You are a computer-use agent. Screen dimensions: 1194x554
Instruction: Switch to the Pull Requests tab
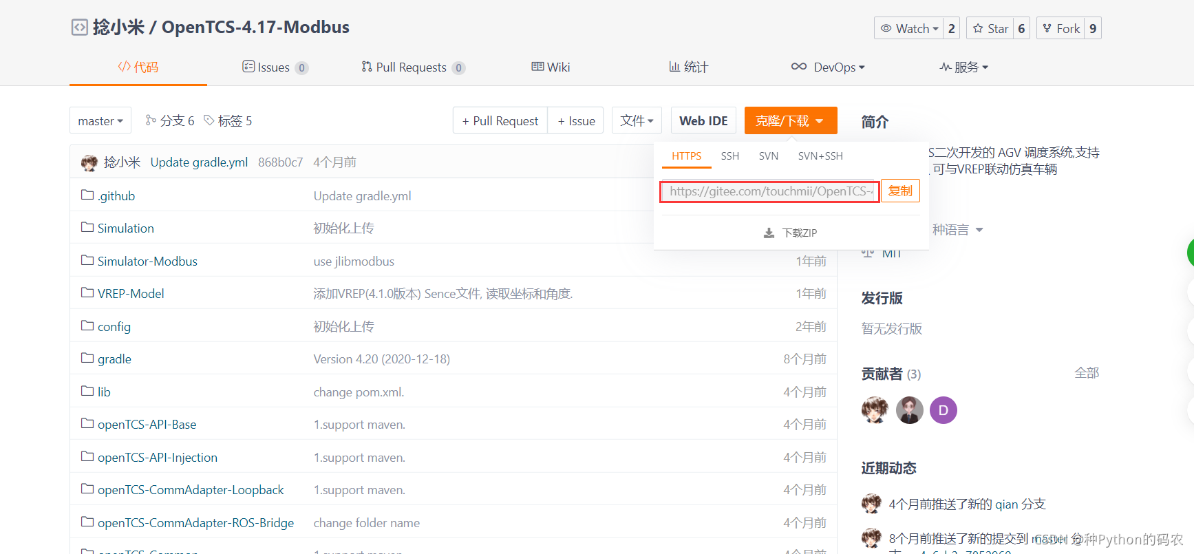413,67
